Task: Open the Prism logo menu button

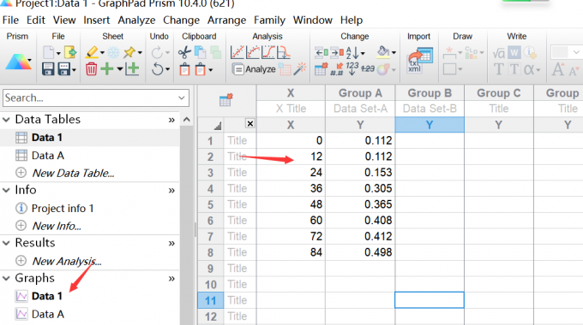Action: (x=18, y=62)
